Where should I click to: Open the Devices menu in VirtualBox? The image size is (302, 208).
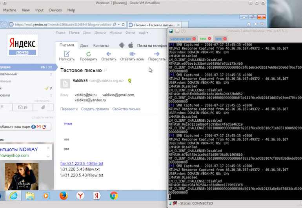click(x=55, y=10)
